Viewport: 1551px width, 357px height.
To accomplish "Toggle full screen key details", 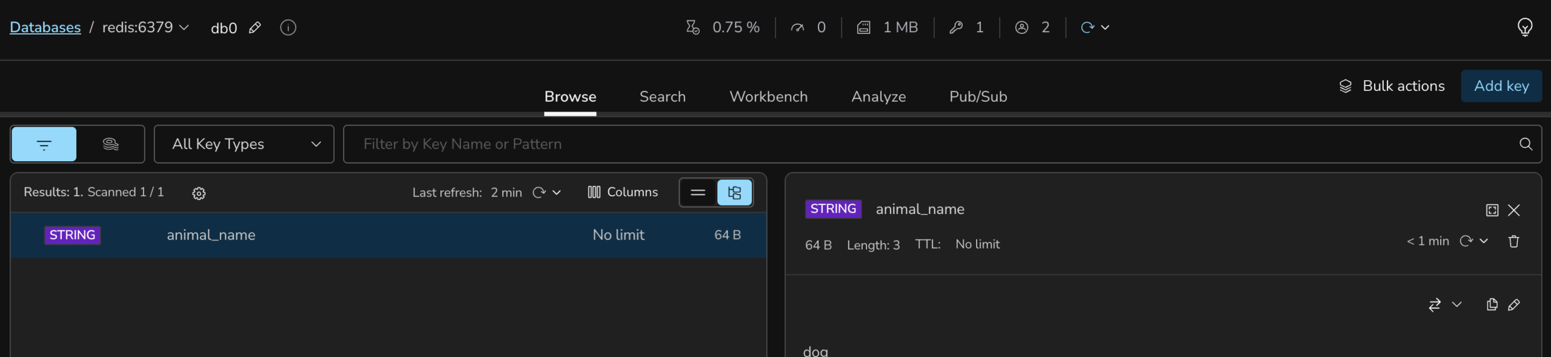I will [x=1492, y=210].
